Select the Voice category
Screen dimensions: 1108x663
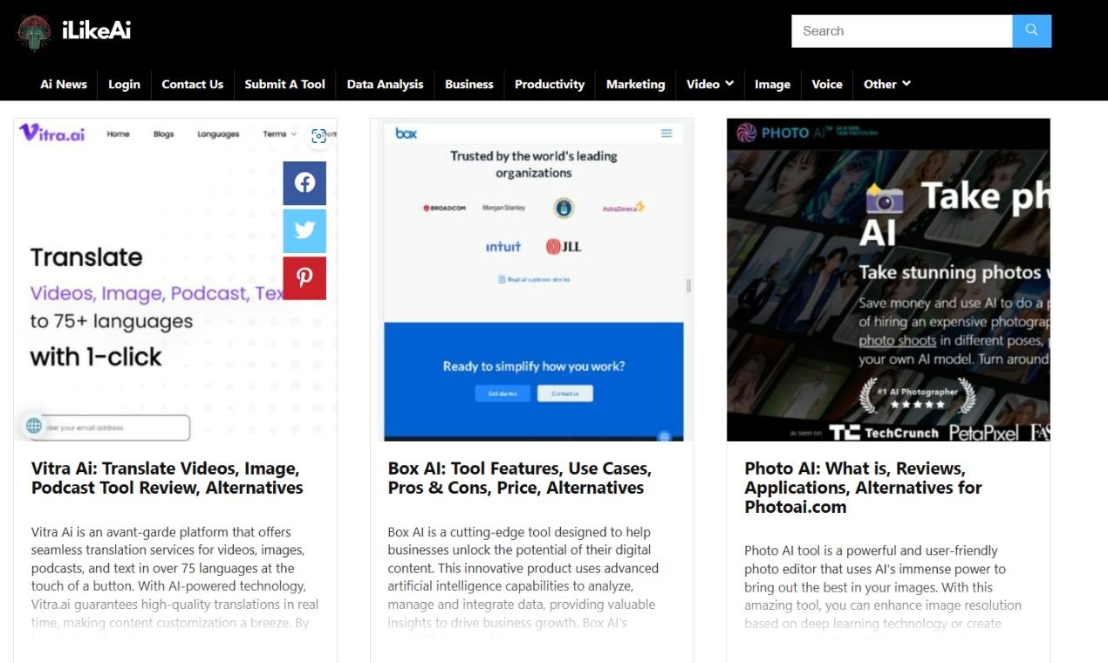(x=826, y=84)
